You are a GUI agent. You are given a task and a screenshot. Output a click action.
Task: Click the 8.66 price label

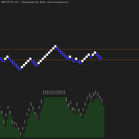pos(81,114)
